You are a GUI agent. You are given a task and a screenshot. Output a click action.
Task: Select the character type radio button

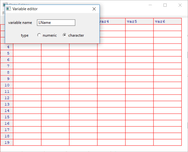tap(65, 35)
